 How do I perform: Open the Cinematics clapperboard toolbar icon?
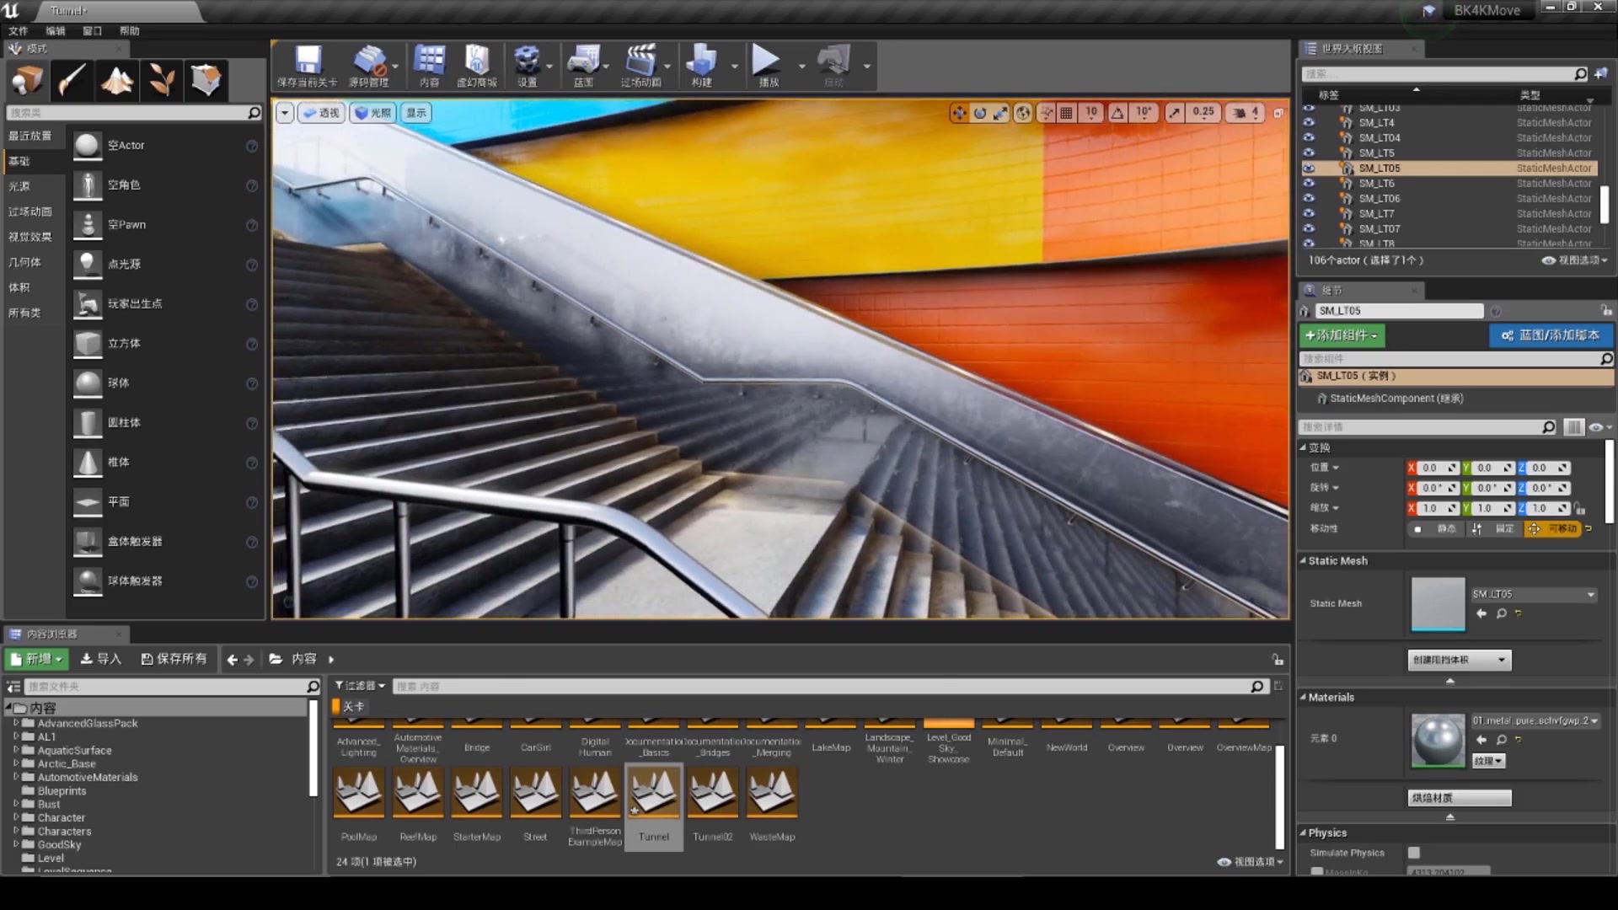(640, 61)
